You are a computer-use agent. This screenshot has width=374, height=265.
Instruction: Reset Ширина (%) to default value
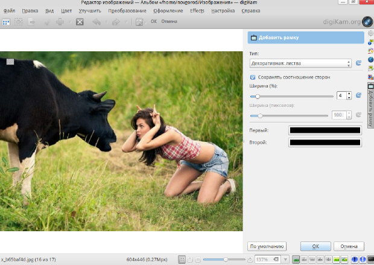(358, 95)
